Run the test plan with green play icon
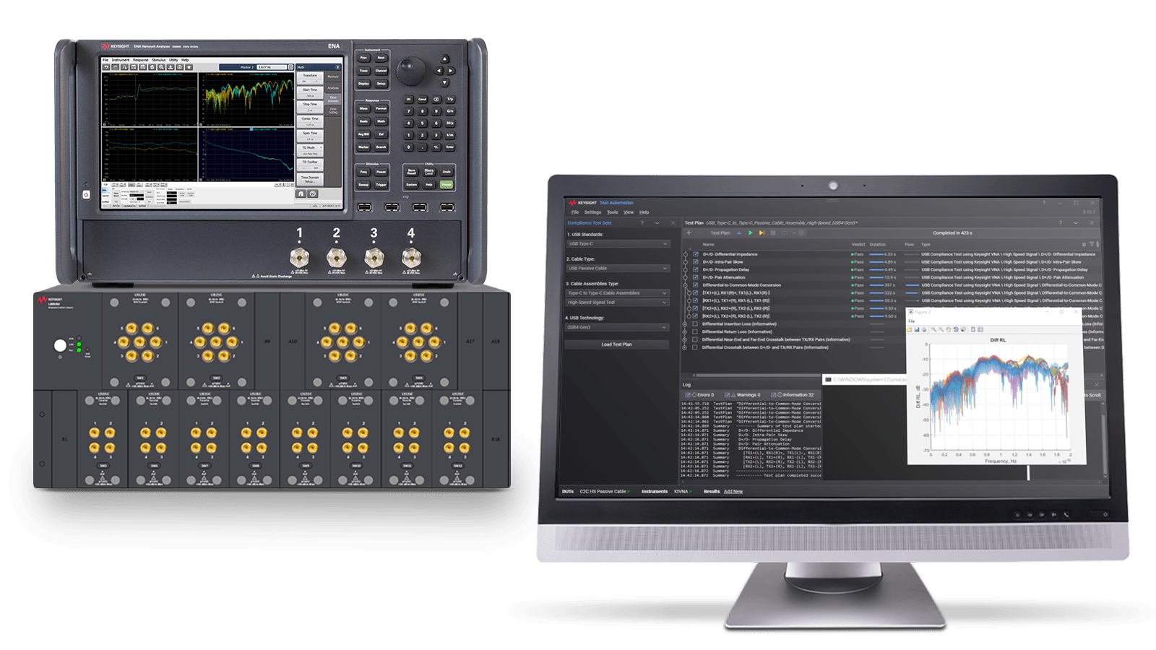The image size is (1156, 650). coord(750,233)
